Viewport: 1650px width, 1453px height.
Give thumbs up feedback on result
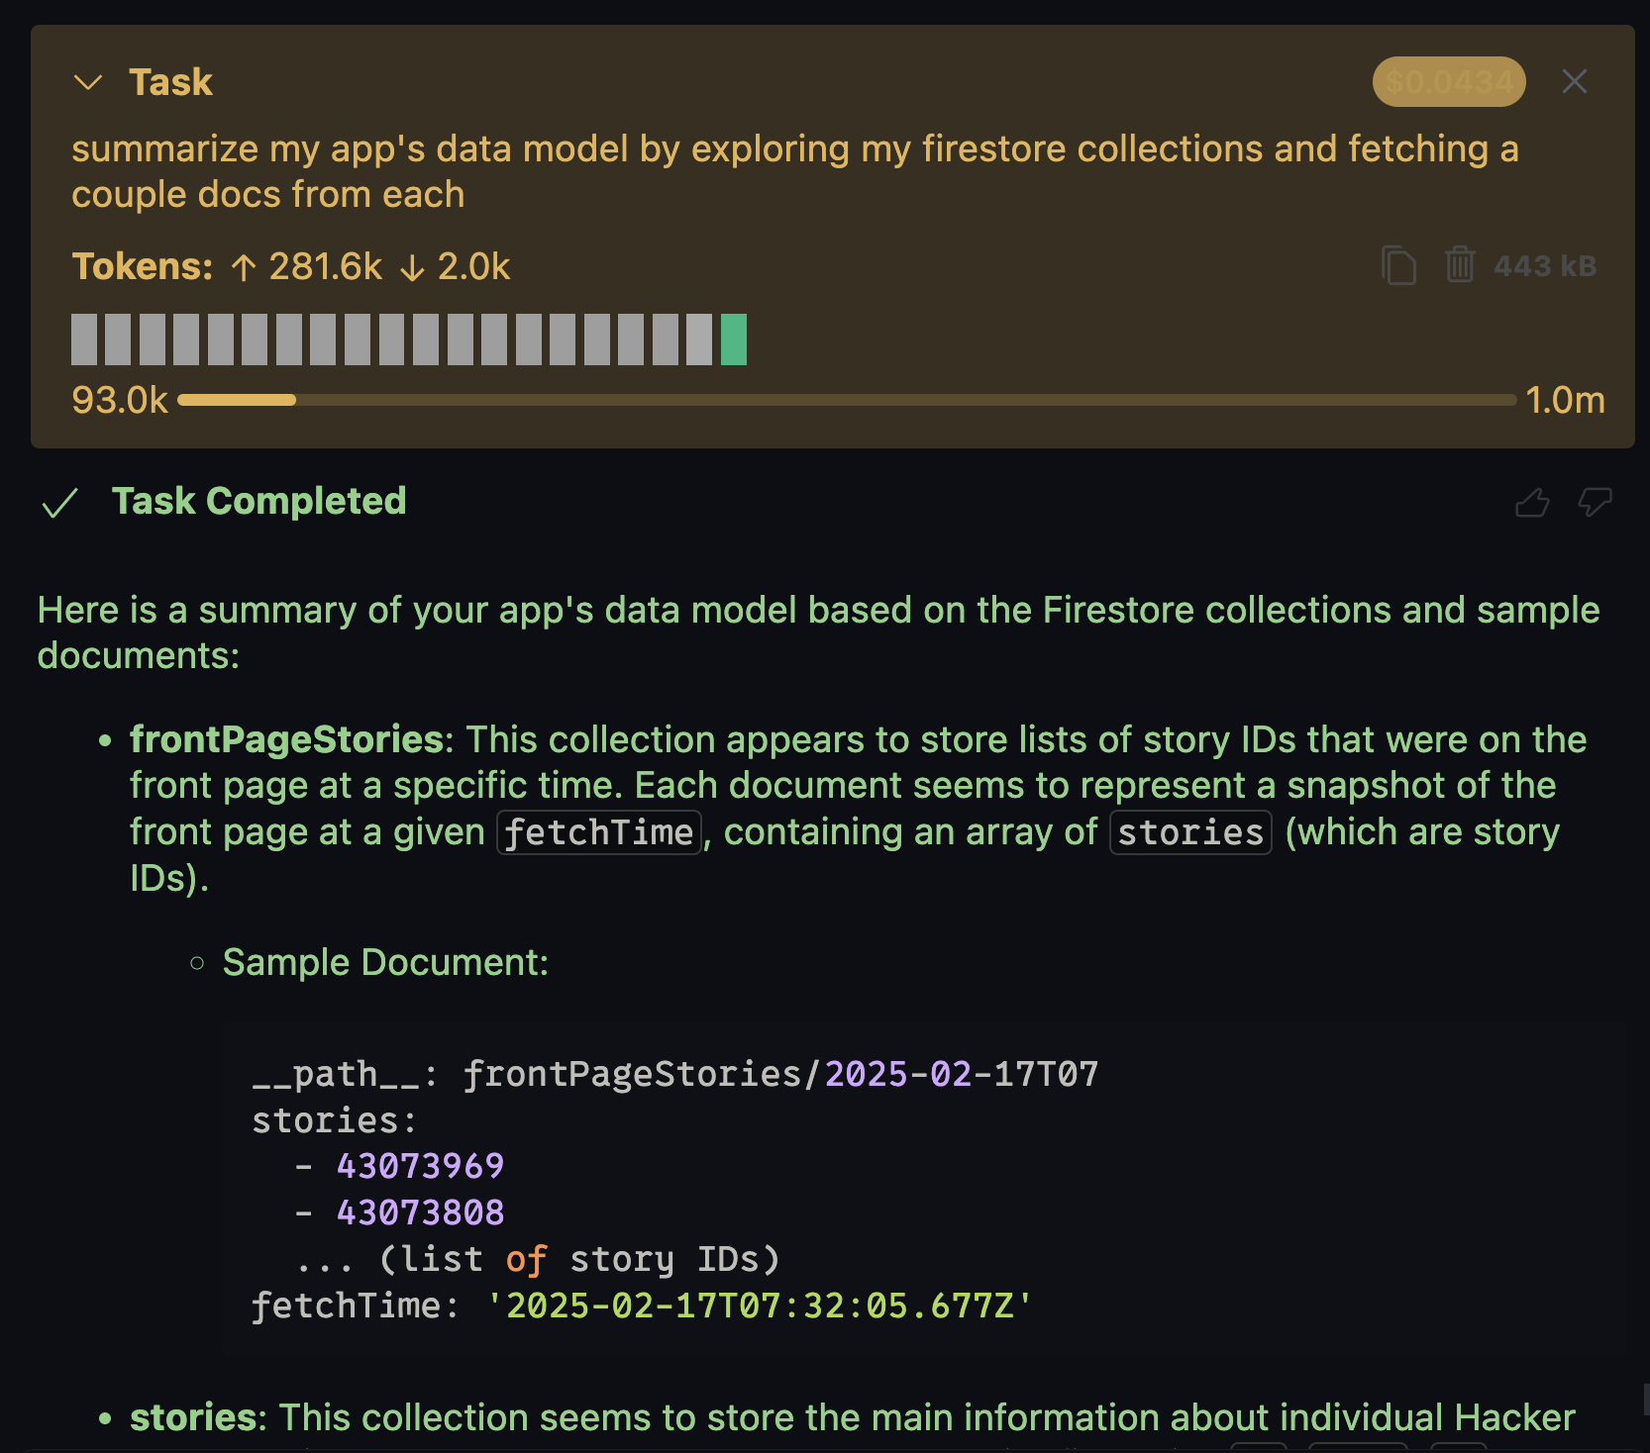coord(1531,503)
